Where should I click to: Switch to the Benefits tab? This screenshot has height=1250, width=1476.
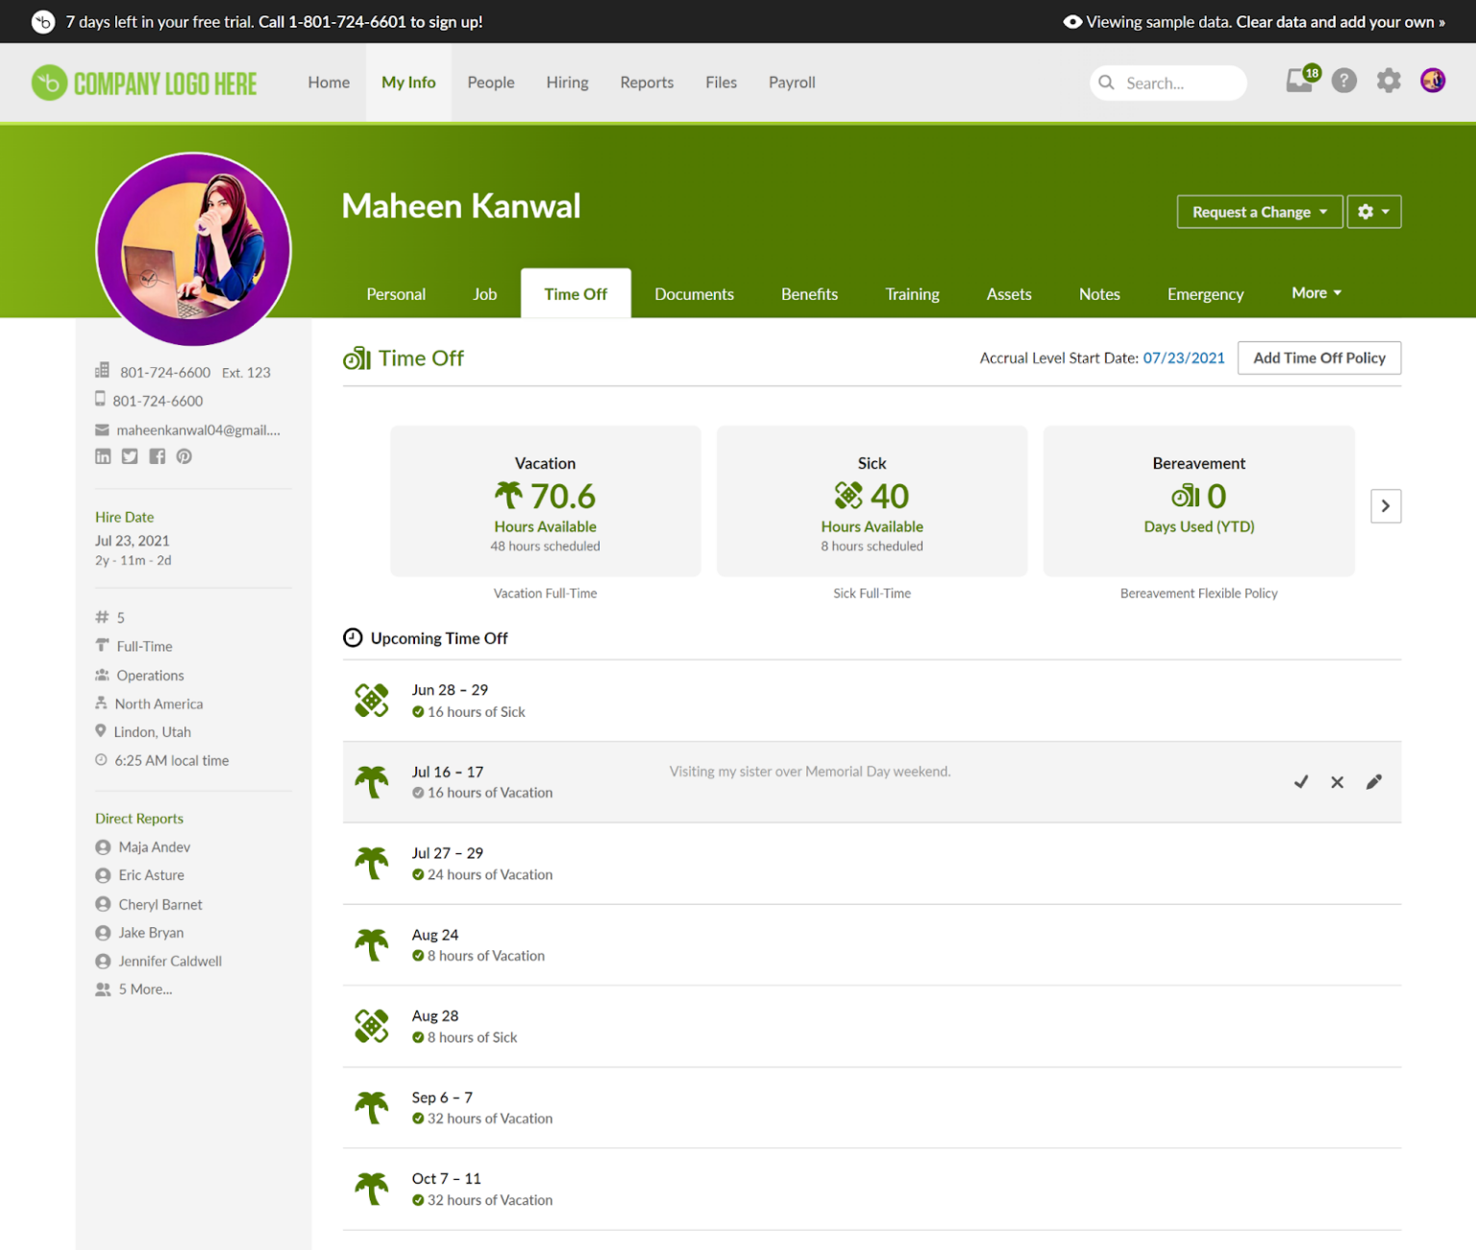[x=809, y=293]
